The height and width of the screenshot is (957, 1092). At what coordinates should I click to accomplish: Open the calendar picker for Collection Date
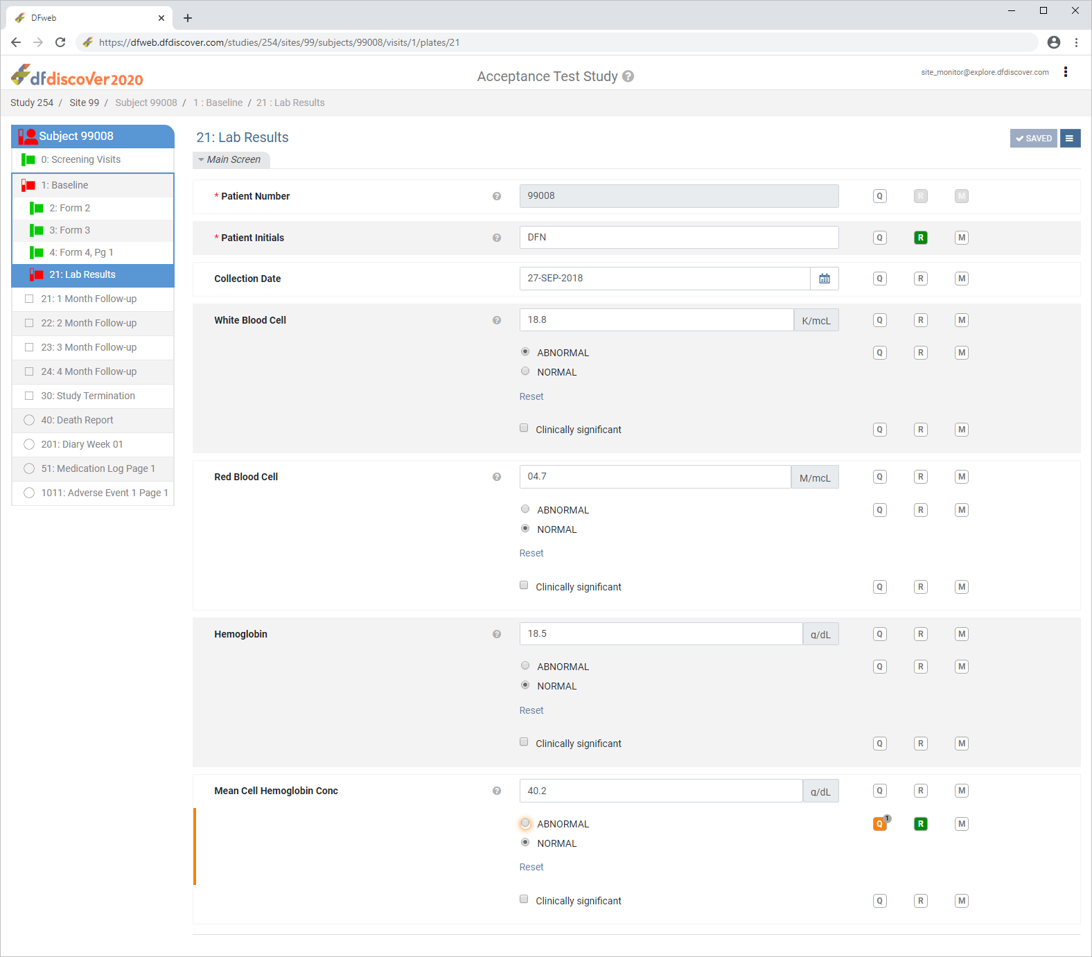[824, 279]
